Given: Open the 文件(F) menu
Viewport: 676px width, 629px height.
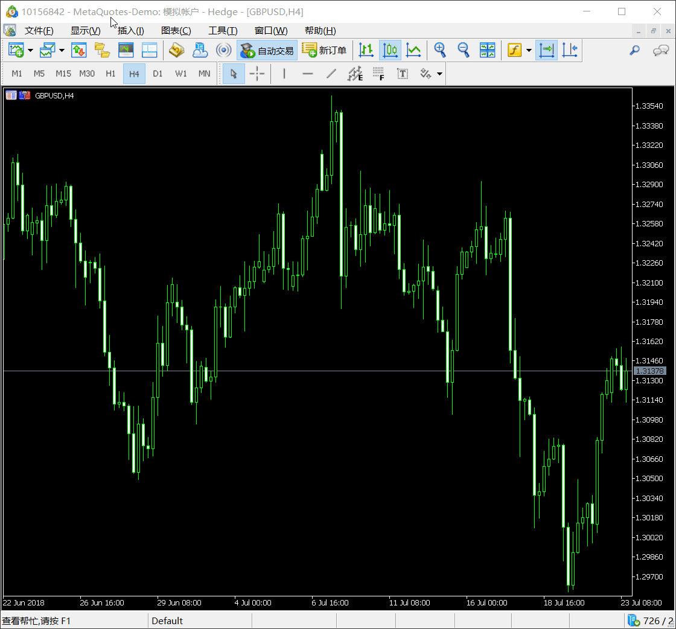Looking at the screenshot, I should click(x=39, y=31).
